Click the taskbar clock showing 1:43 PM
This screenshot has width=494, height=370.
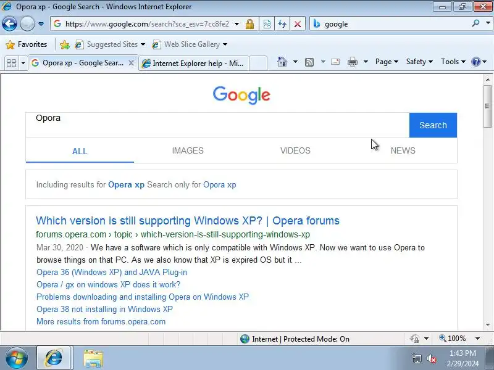coord(463,358)
